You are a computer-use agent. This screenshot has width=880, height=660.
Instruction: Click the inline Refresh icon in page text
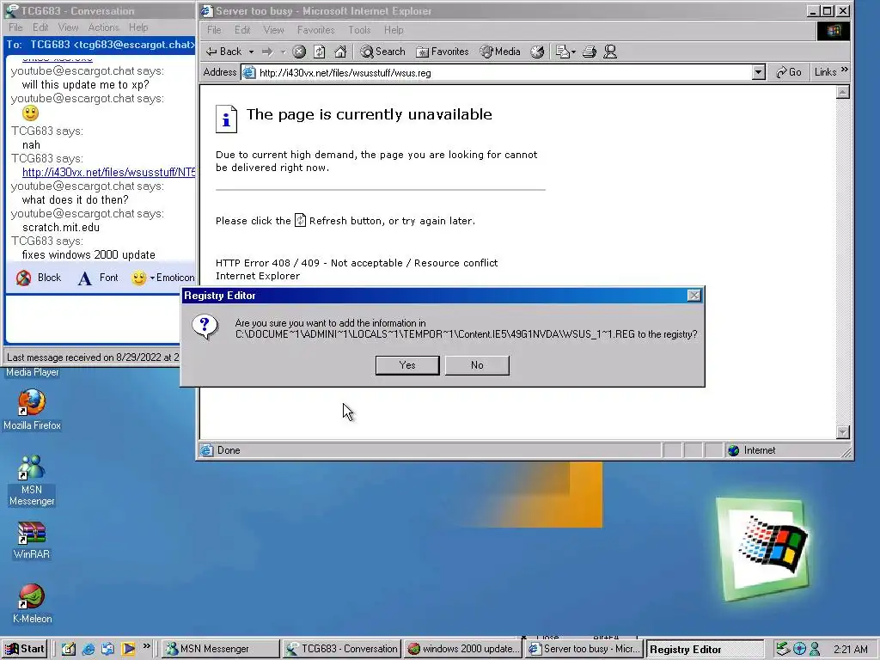(300, 220)
